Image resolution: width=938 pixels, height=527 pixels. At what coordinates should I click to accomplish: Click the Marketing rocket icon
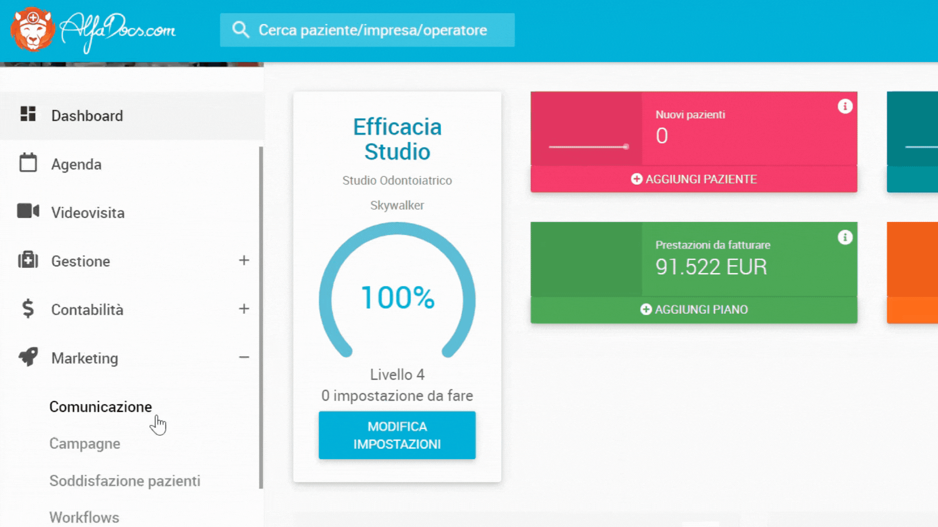[x=28, y=357]
